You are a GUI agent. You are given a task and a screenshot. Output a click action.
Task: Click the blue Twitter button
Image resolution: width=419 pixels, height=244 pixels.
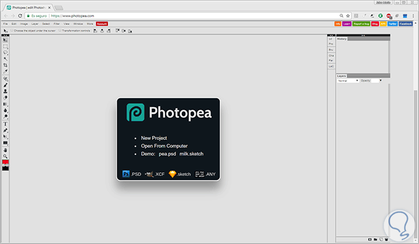pos(393,24)
